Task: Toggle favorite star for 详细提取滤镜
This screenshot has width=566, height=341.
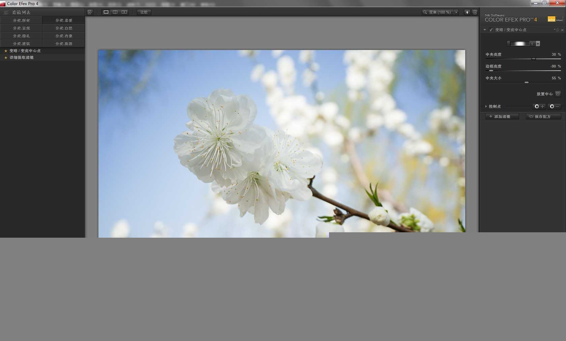Action: coord(6,57)
